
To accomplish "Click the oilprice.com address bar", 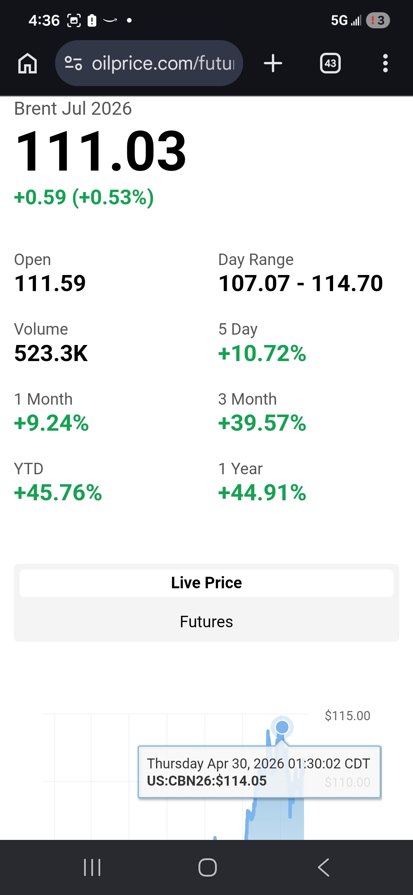I will click(149, 63).
